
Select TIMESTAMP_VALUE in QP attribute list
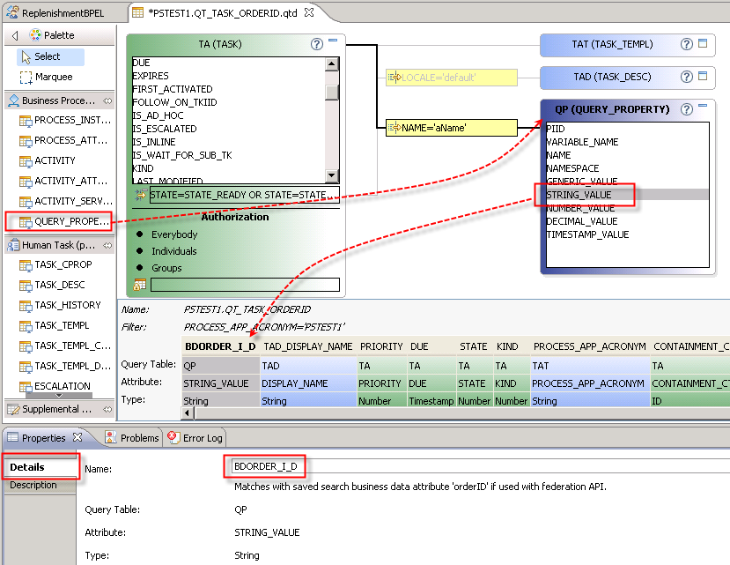point(587,234)
